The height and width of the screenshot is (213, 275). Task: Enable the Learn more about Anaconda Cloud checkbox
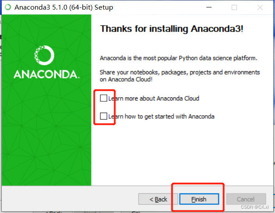click(x=104, y=98)
